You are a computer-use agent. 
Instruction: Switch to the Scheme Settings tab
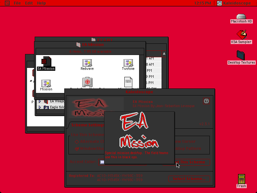tap(88, 125)
